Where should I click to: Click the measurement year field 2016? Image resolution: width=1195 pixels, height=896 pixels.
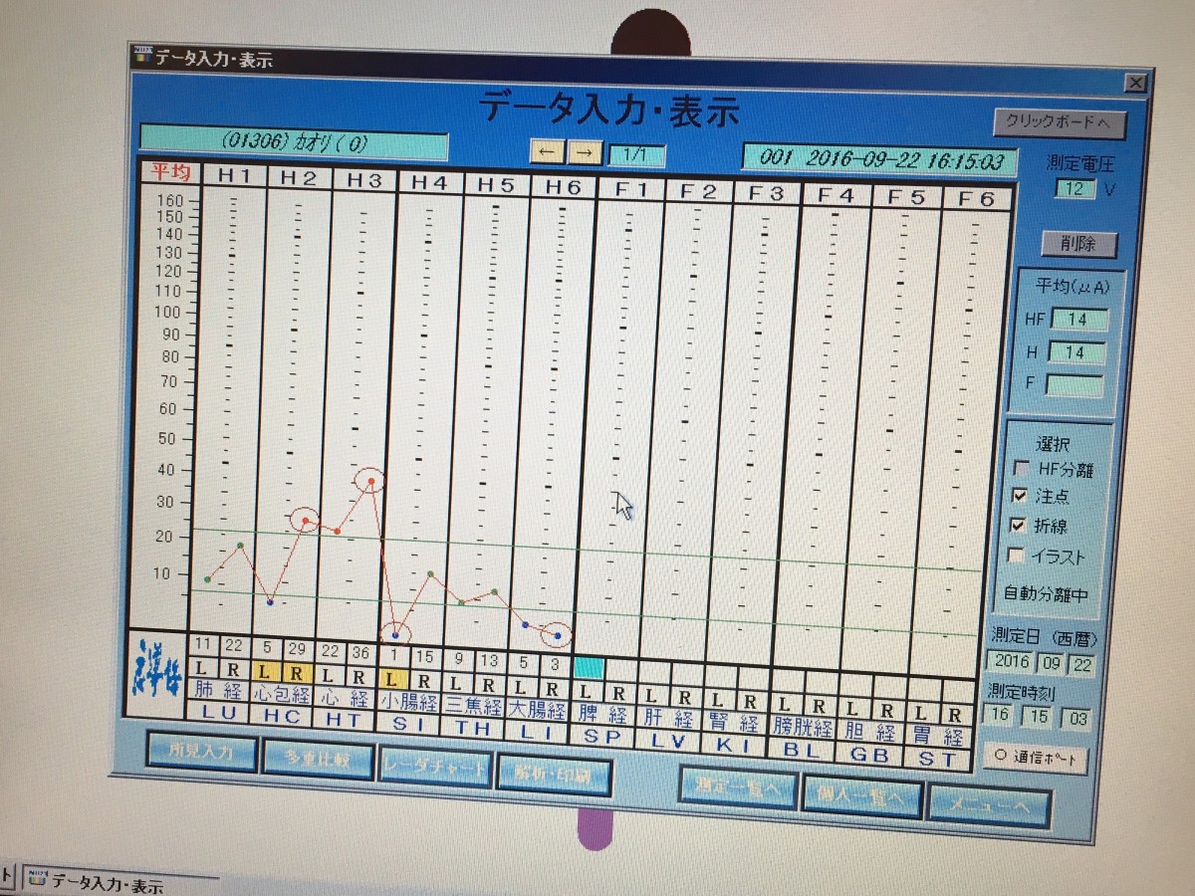click(1011, 662)
